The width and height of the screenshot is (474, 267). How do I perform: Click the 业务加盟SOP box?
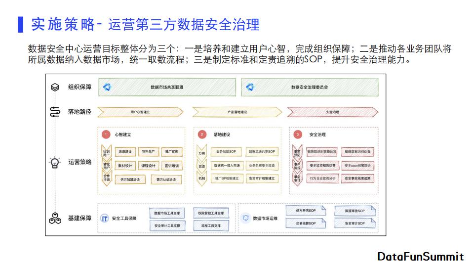[226, 151]
